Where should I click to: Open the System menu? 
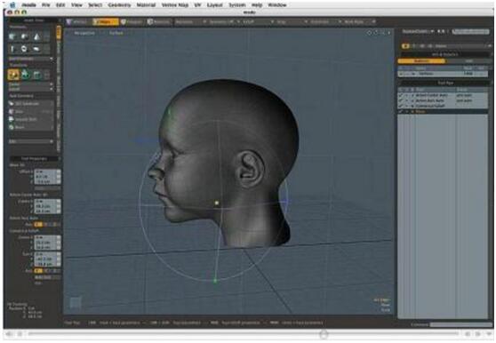[237, 4]
